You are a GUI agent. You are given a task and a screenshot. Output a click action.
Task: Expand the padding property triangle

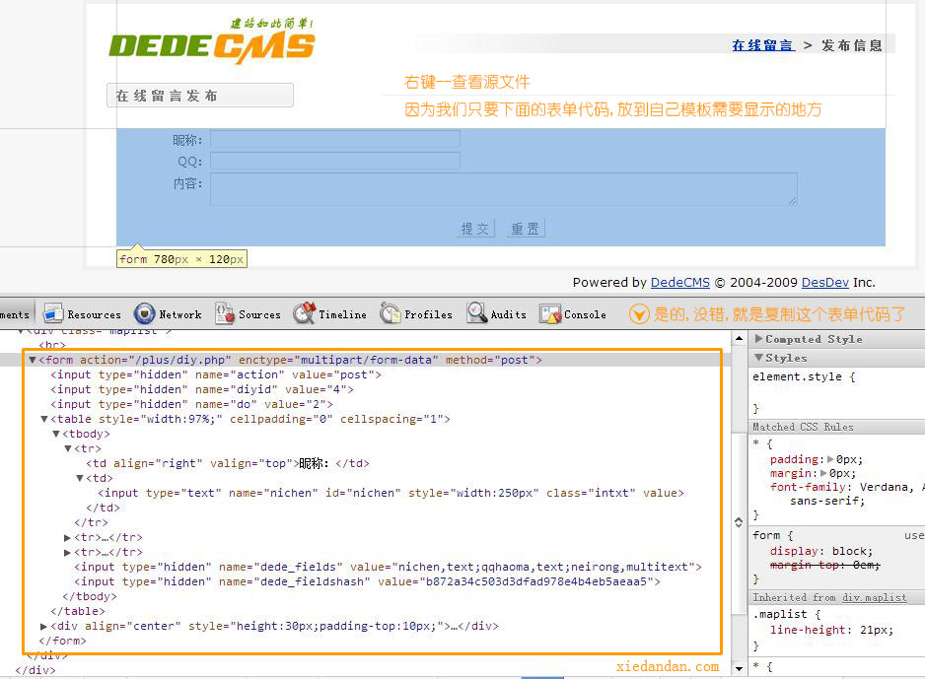click(830, 459)
